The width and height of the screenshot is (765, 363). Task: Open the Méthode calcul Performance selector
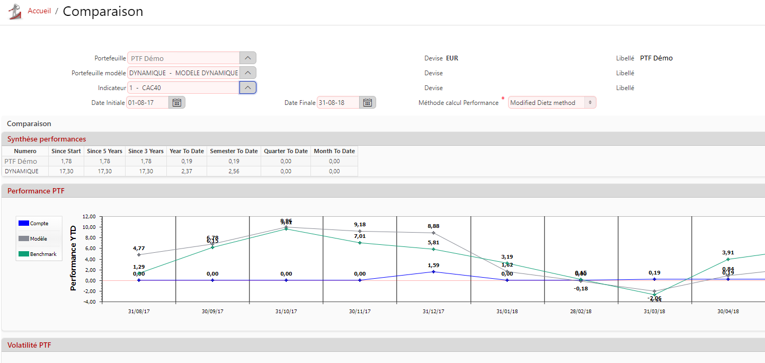tap(551, 103)
